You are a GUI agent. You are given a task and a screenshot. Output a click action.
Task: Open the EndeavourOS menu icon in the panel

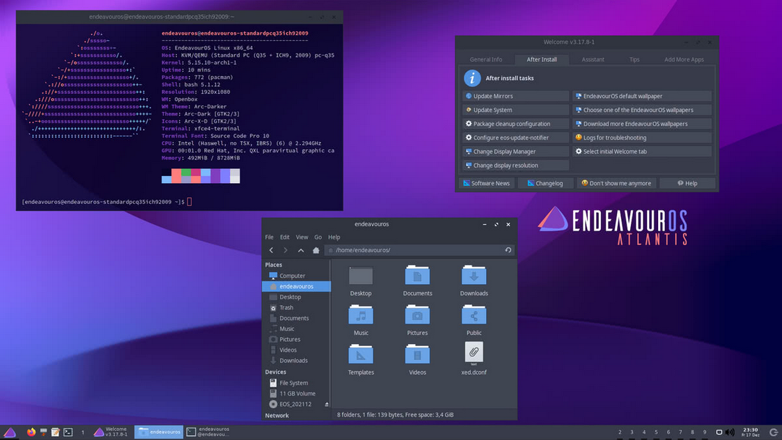click(x=10, y=432)
